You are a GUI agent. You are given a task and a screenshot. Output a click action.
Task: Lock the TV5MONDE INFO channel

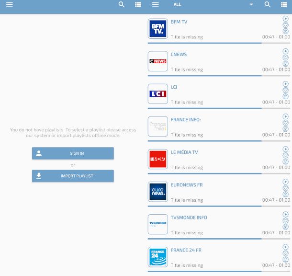point(285,227)
